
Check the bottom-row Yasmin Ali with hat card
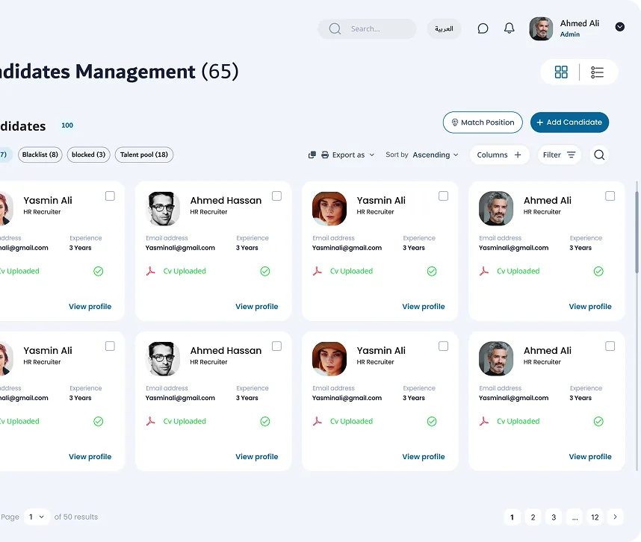[x=443, y=346]
